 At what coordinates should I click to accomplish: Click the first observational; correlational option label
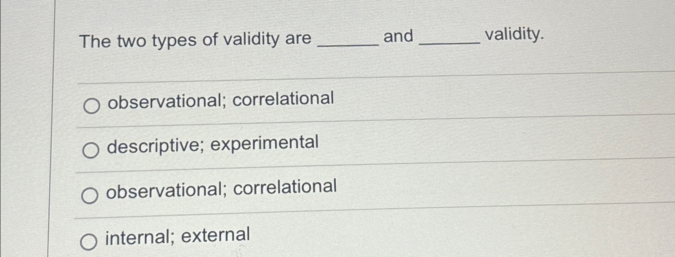221,102
